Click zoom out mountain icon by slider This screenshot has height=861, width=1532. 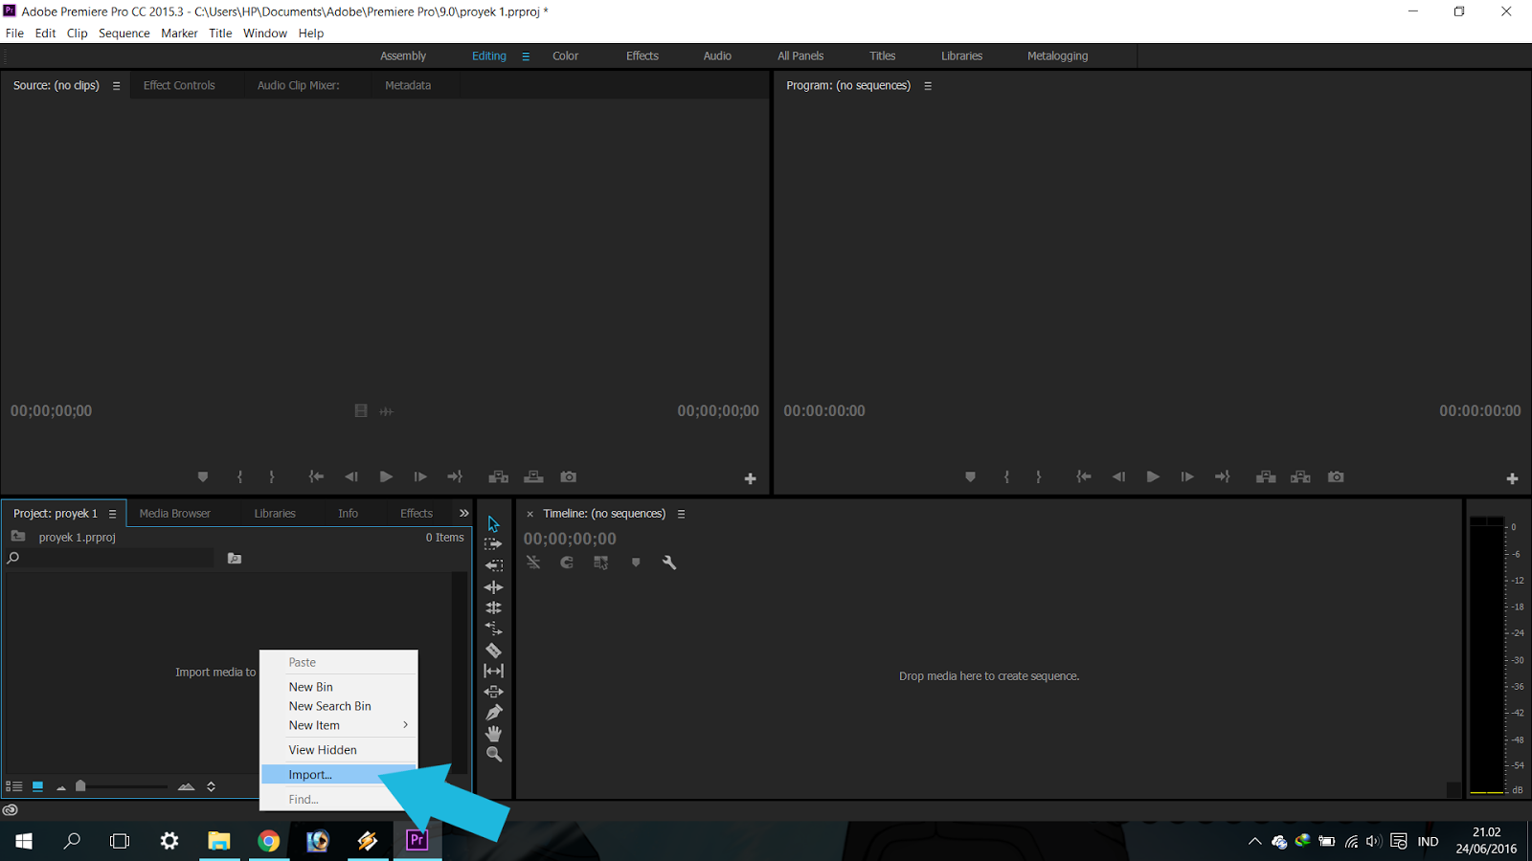point(61,787)
